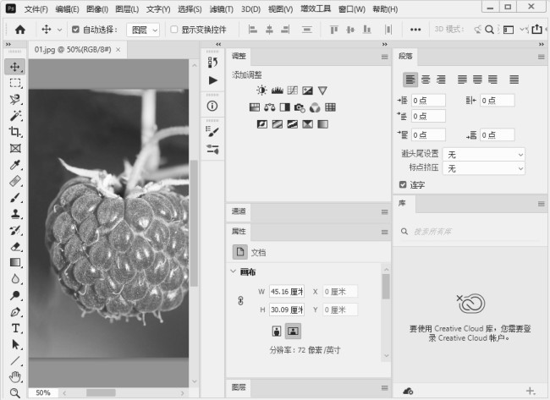
Task: Click the library search field
Action: [x=470, y=232]
